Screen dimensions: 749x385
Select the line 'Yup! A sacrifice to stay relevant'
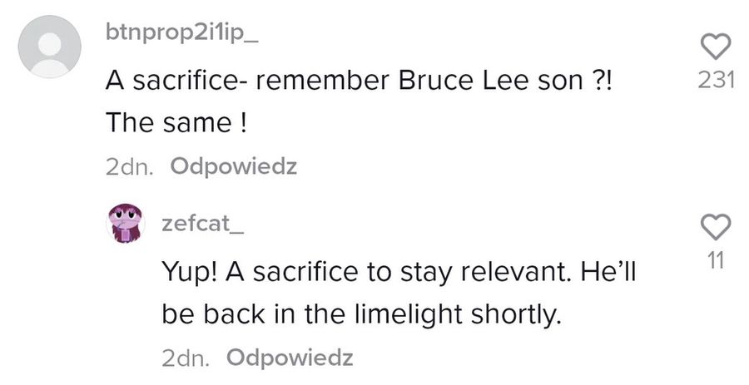[x=399, y=273]
